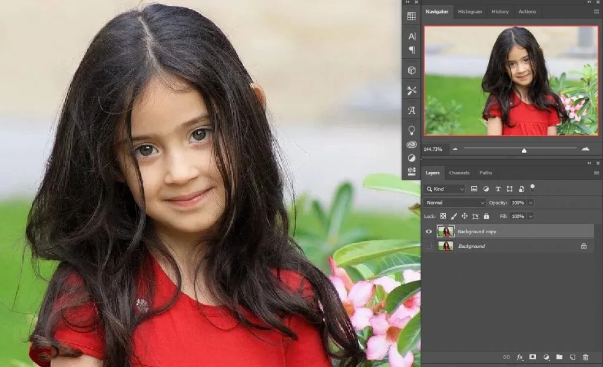Toggle prevent auto-nesting artboard lock
The image size is (603, 367).
pos(475,216)
